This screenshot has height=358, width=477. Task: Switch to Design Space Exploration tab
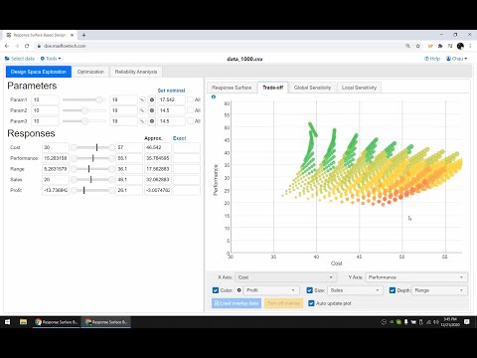[x=39, y=72]
